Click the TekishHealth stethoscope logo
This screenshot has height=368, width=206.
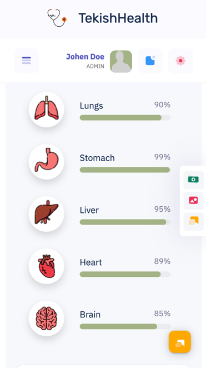(x=57, y=18)
